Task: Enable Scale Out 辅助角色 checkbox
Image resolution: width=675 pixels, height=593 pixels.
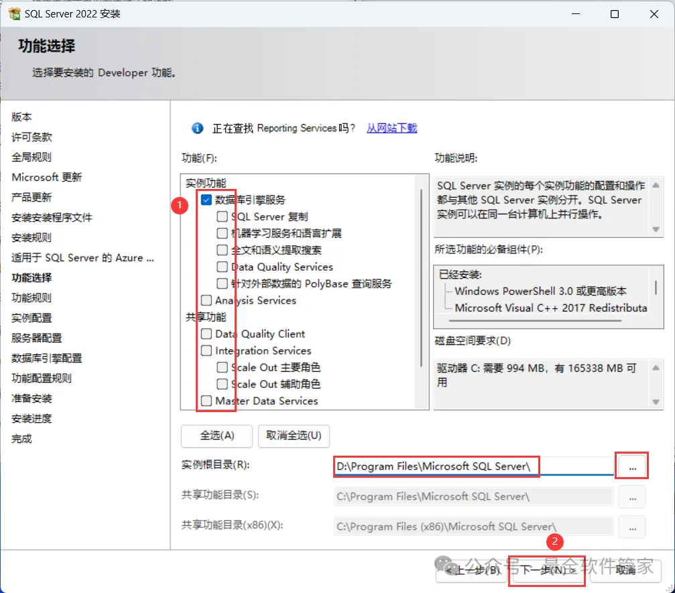Action: 222,385
